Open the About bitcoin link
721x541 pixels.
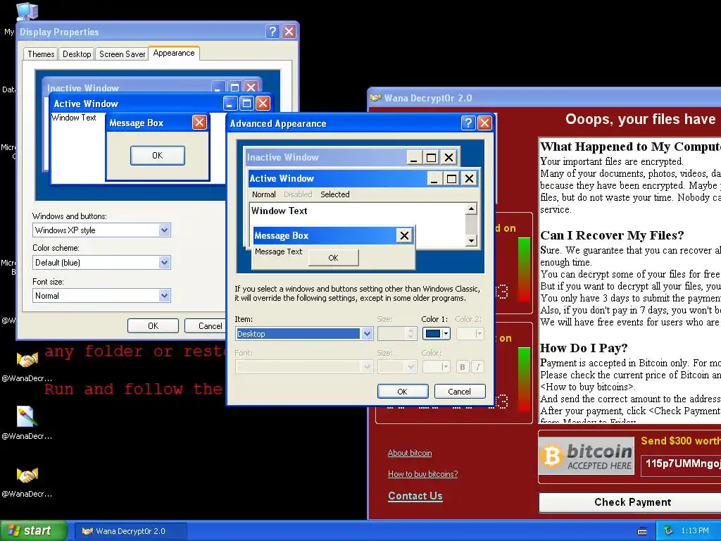[410, 453]
